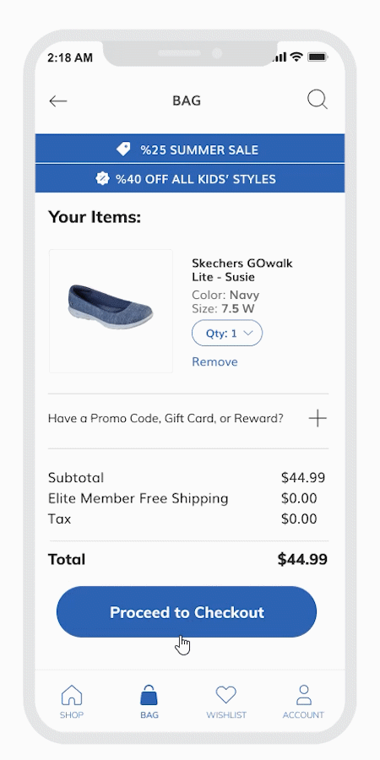Open Wishlist via the heart icon
Screen dimensions: 380x760
click(225, 695)
